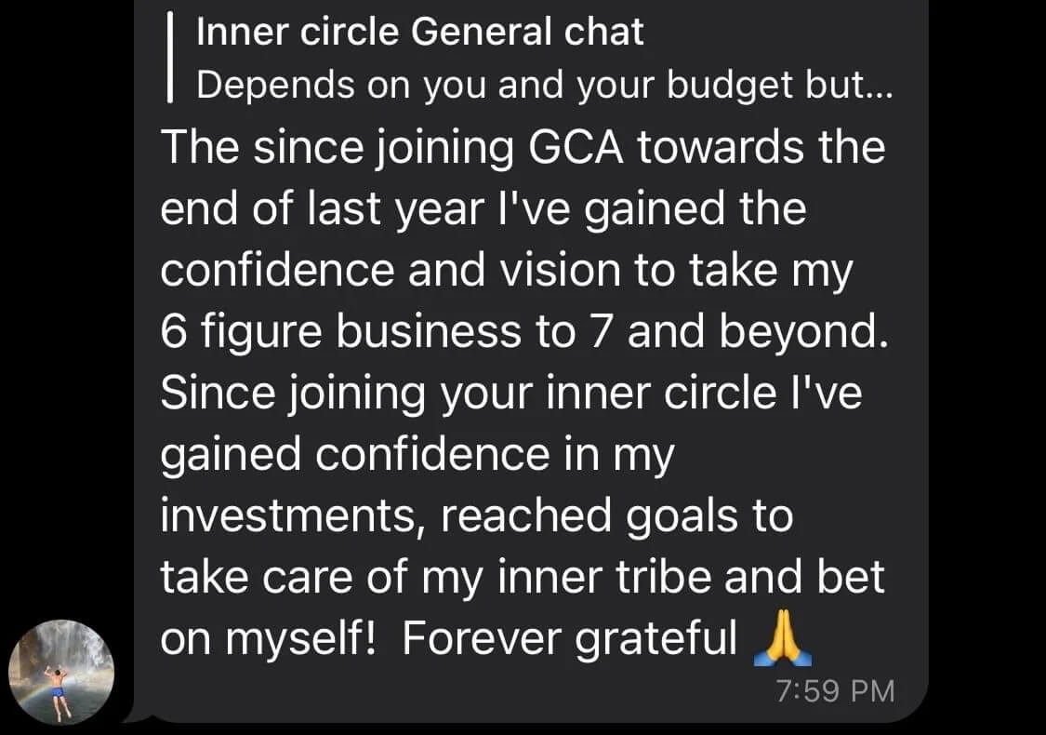Click the line "gained confidence in my"
1046x735 pixels.
click(416, 456)
